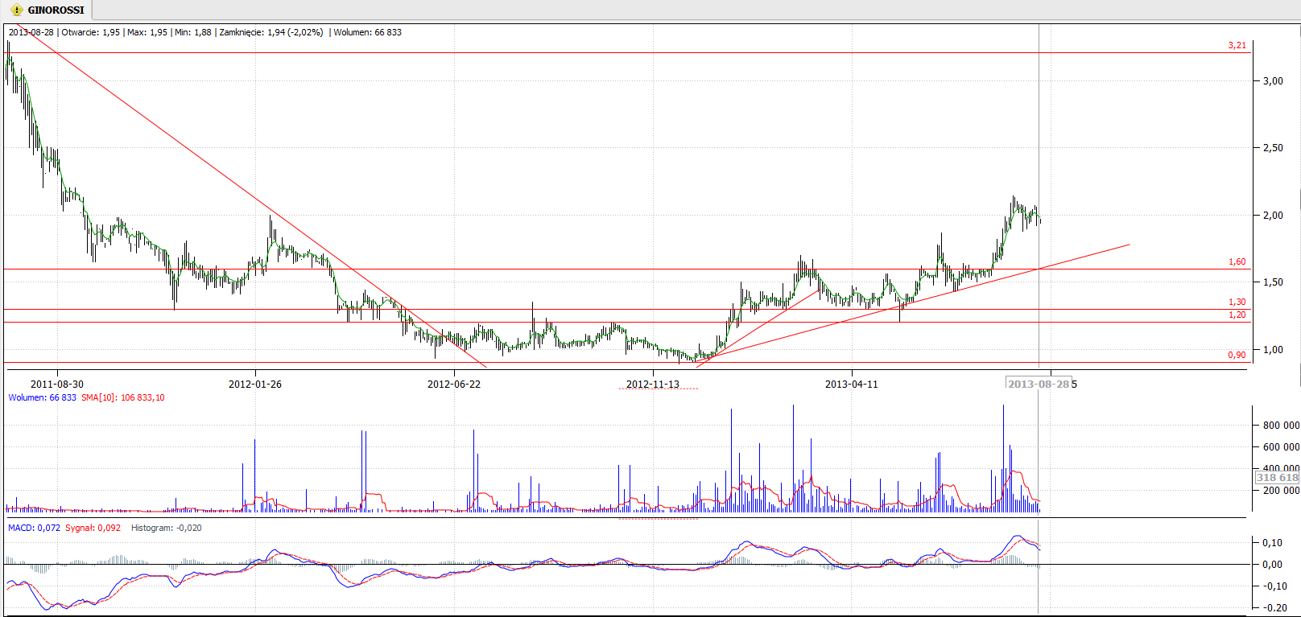Viewport: 1301px width, 617px height.
Task: Click the -0,20 MACD axis label
Action: pyautogui.click(x=1275, y=607)
